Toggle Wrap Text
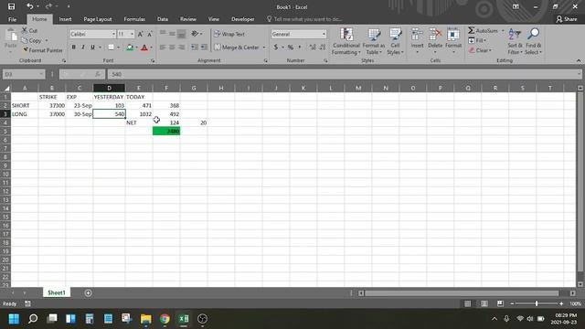The width and height of the screenshot is (585, 329). (x=229, y=34)
